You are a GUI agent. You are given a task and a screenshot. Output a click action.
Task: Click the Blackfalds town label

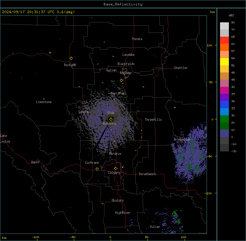tap(126, 64)
